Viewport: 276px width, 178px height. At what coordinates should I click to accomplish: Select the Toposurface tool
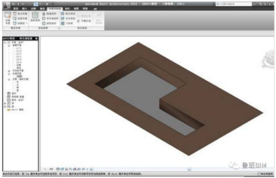click(x=35, y=17)
